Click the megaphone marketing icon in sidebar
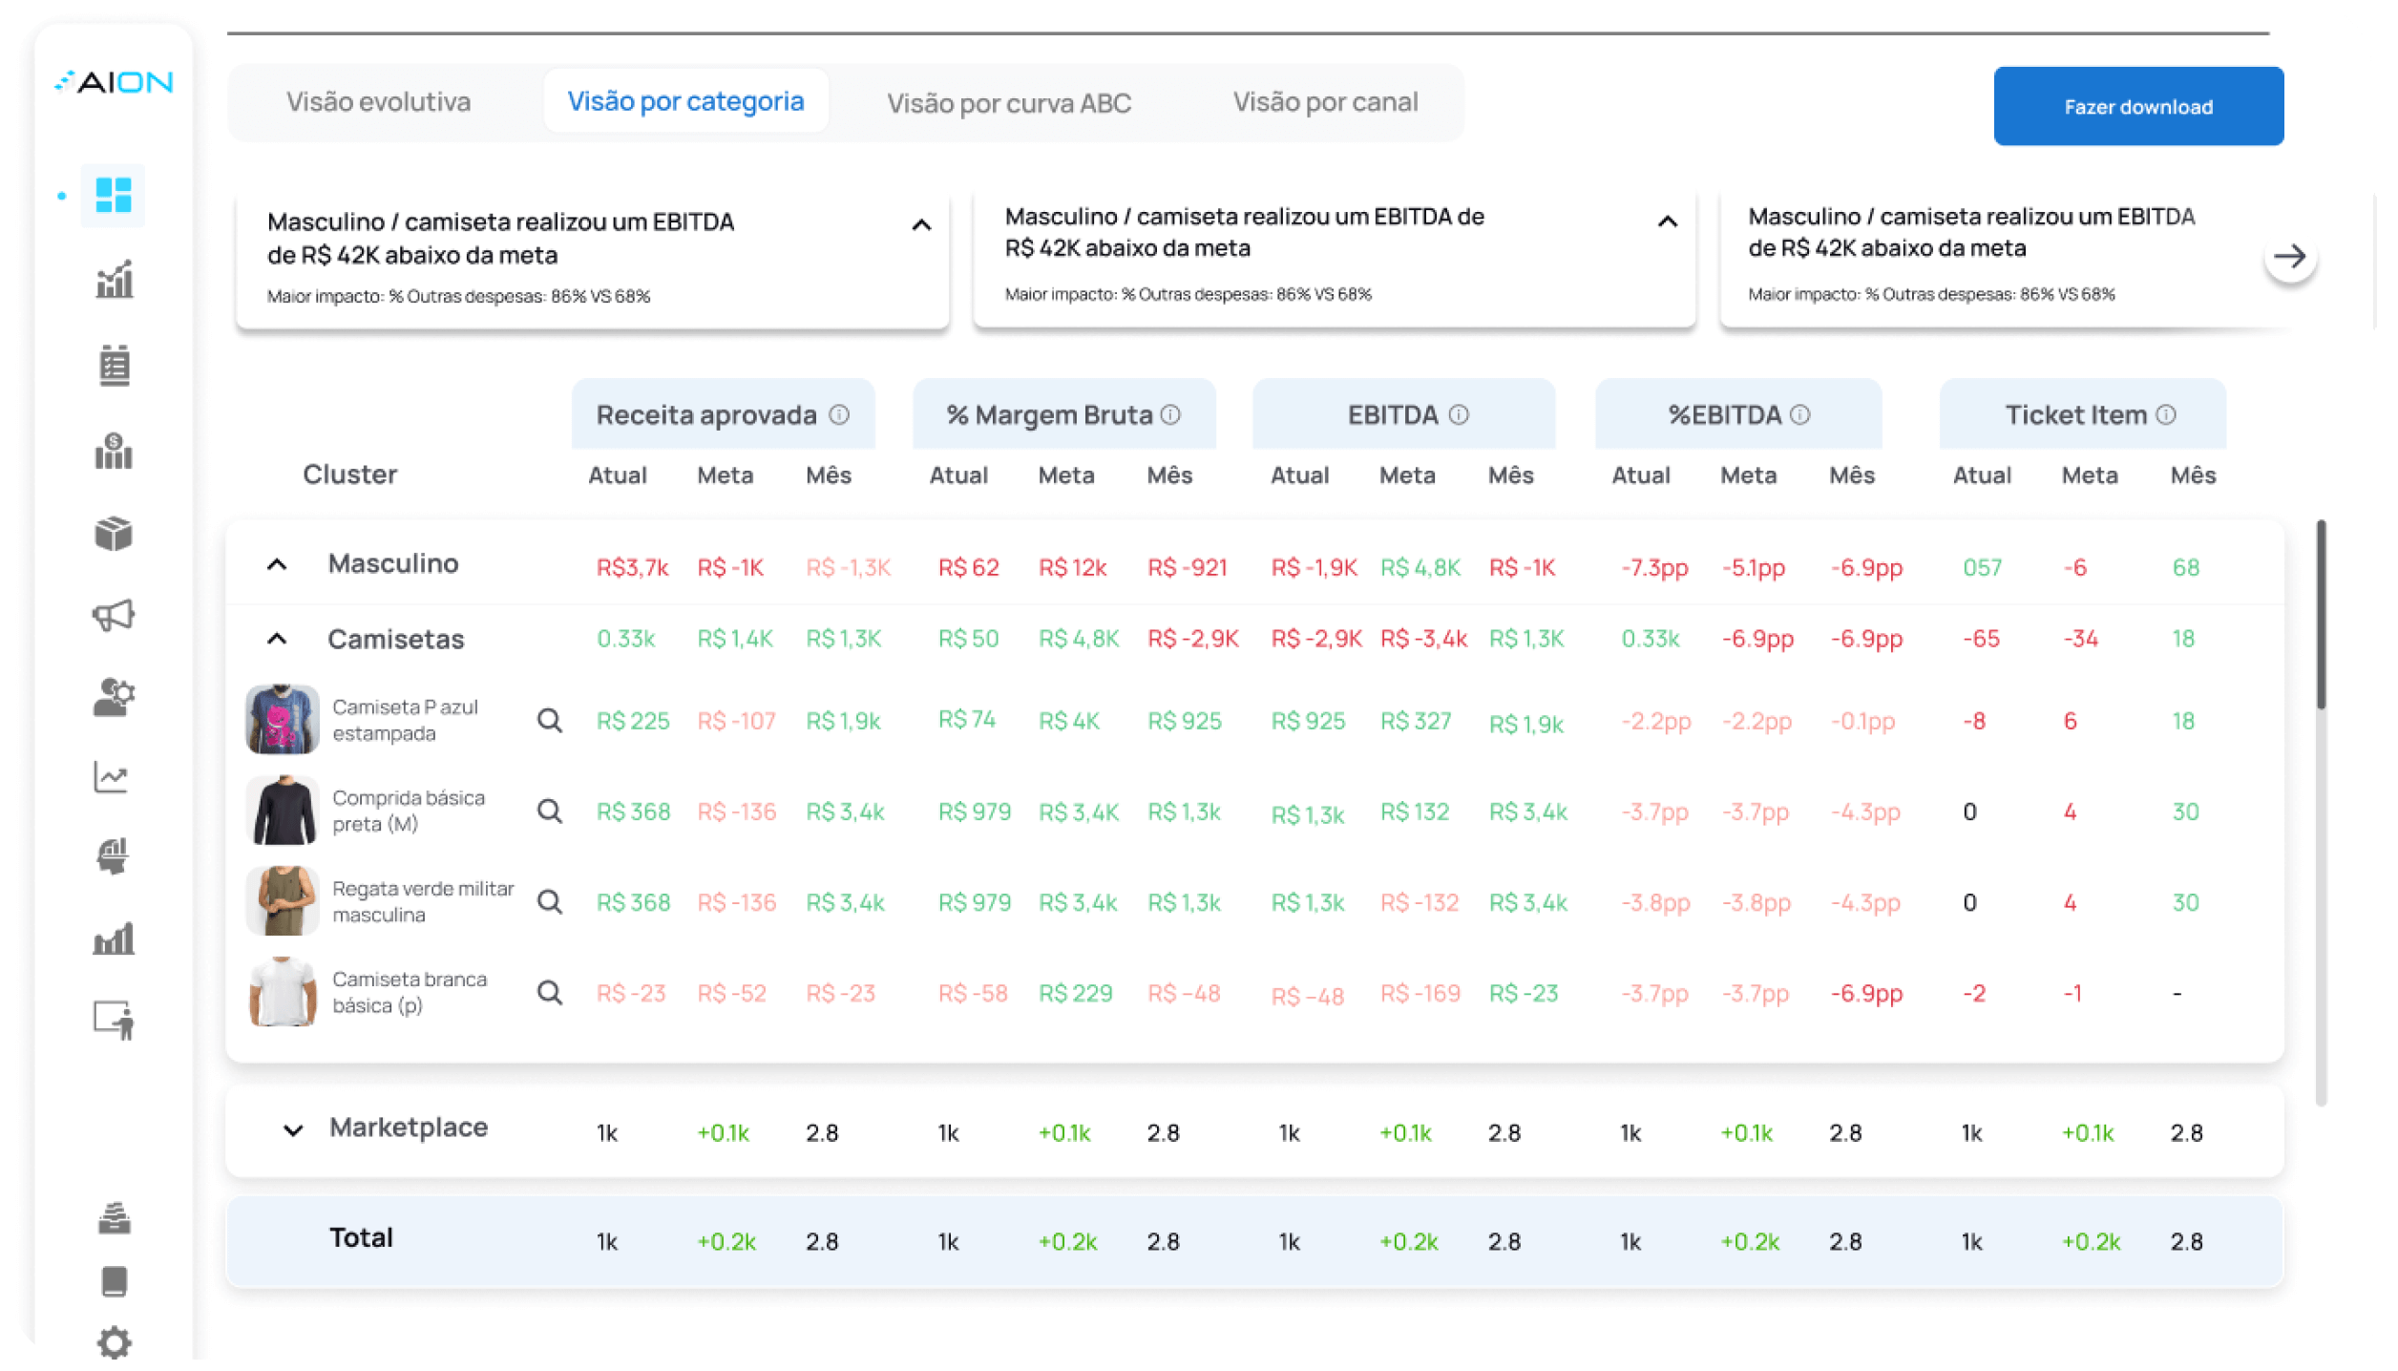2398x1371 pixels. pos(114,615)
